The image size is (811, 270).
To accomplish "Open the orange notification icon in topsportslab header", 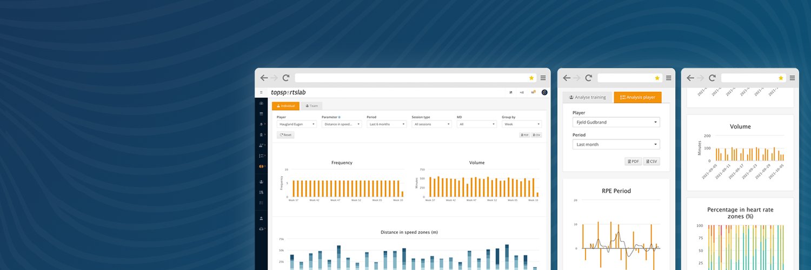I will pos(533,92).
